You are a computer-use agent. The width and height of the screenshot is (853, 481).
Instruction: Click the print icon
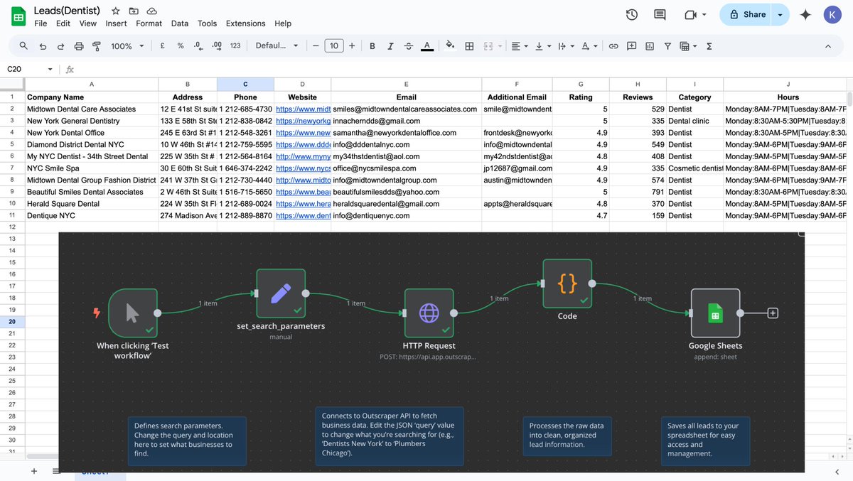coord(79,46)
